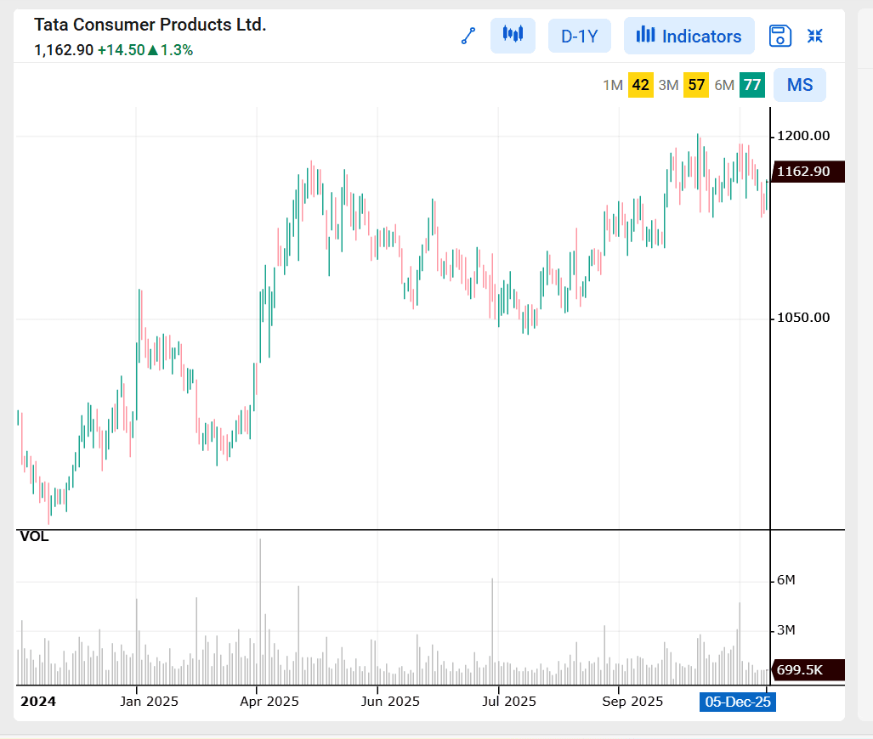The image size is (873, 739).
Task: Click the Tata Consumer Products Ltd. title
Action: pyautogui.click(x=150, y=25)
